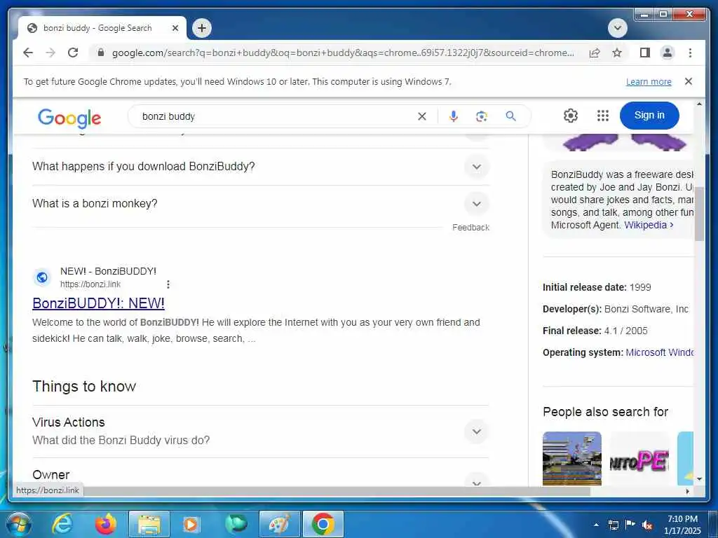The height and width of the screenshot is (538, 718).
Task: Open the Wikipedia link in knowledge panel
Action: (x=649, y=225)
